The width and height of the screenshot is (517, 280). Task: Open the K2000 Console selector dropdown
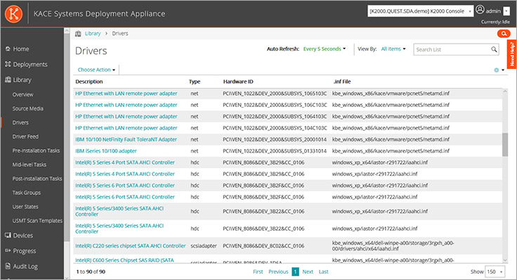(x=420, y=11)
